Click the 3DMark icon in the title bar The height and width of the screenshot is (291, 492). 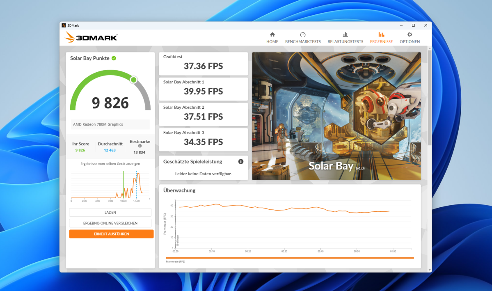(63, 25)
